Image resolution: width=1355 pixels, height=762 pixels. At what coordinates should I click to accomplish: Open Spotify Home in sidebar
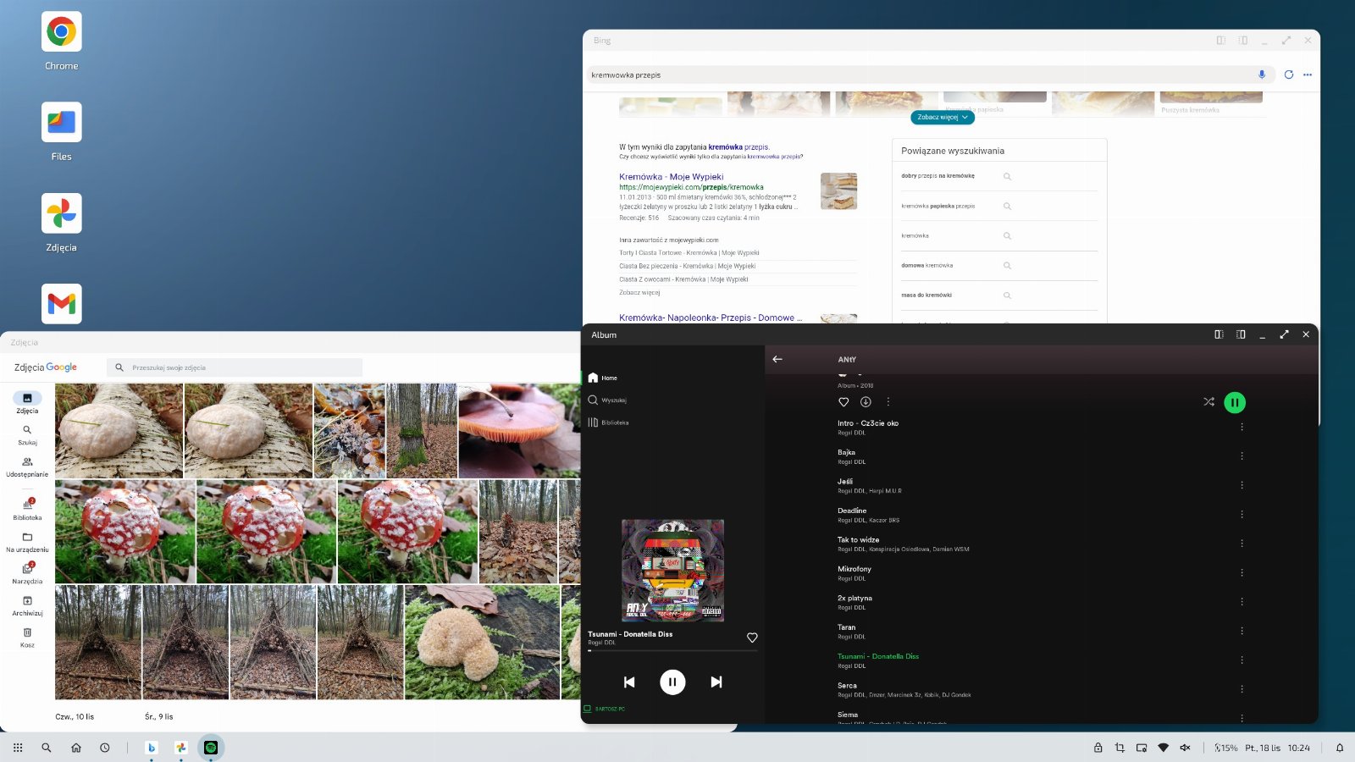tap(603, 378)
